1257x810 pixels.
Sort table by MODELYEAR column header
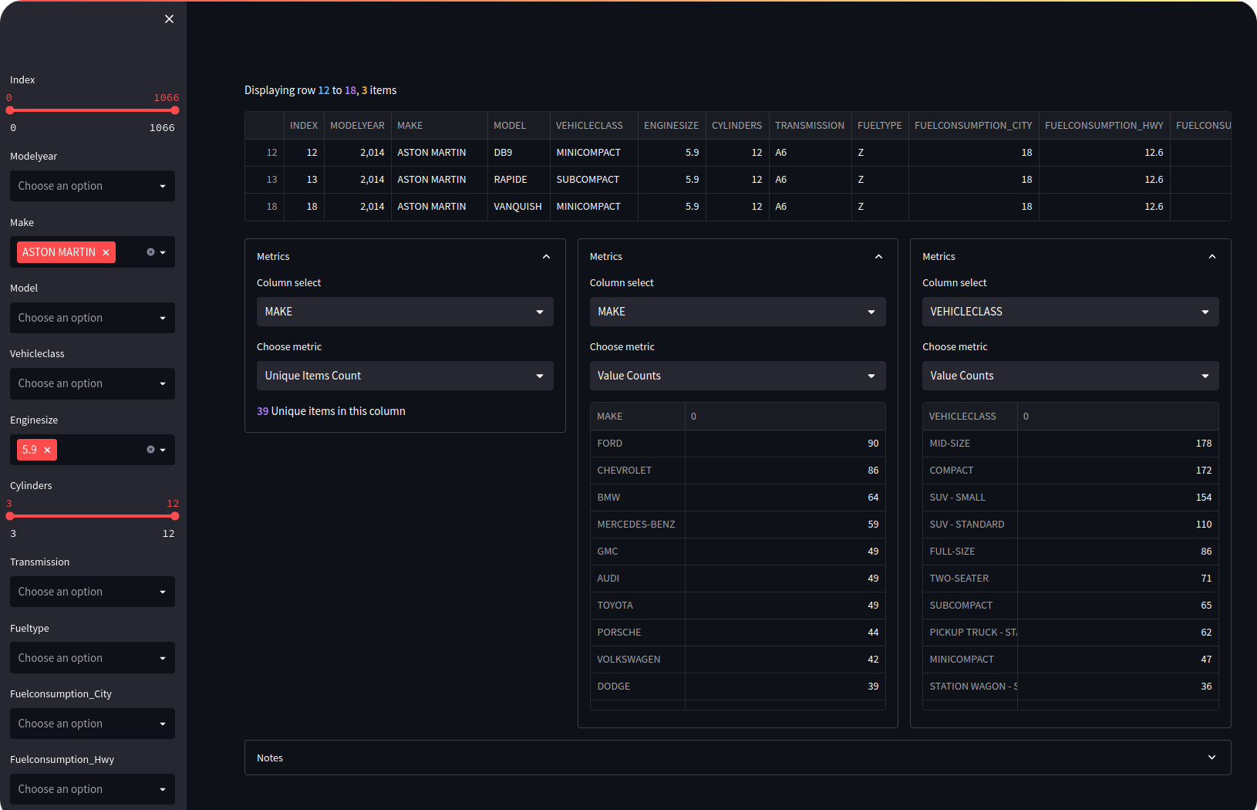(357, 126)
